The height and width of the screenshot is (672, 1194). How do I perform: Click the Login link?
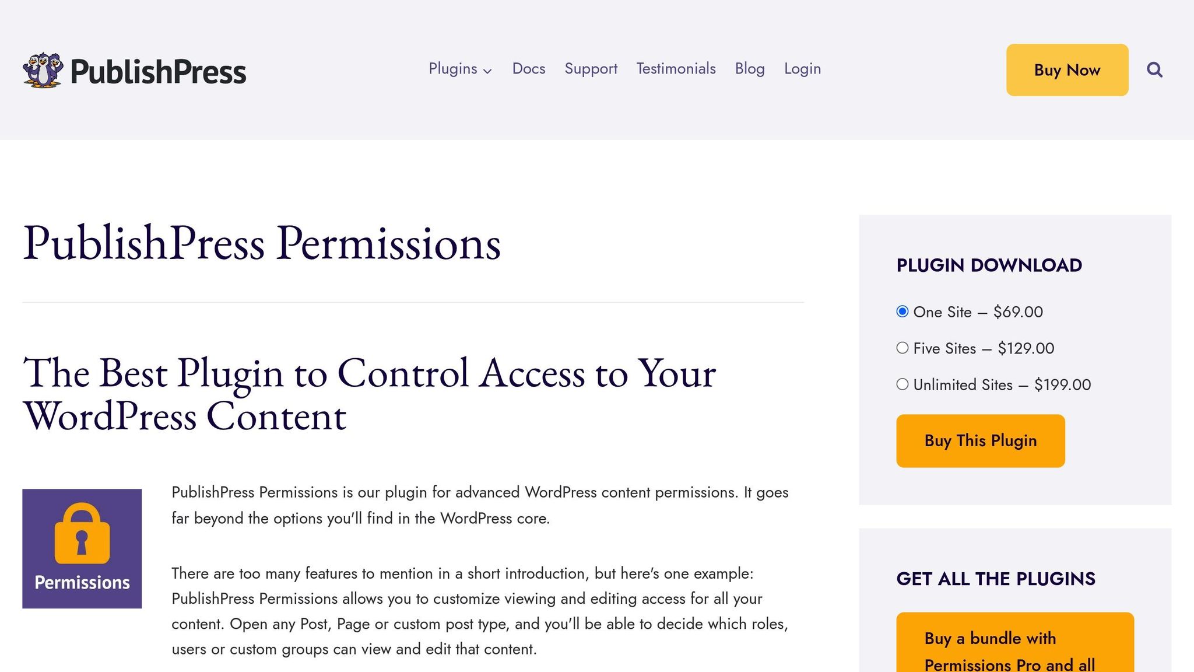pos(802,69)
